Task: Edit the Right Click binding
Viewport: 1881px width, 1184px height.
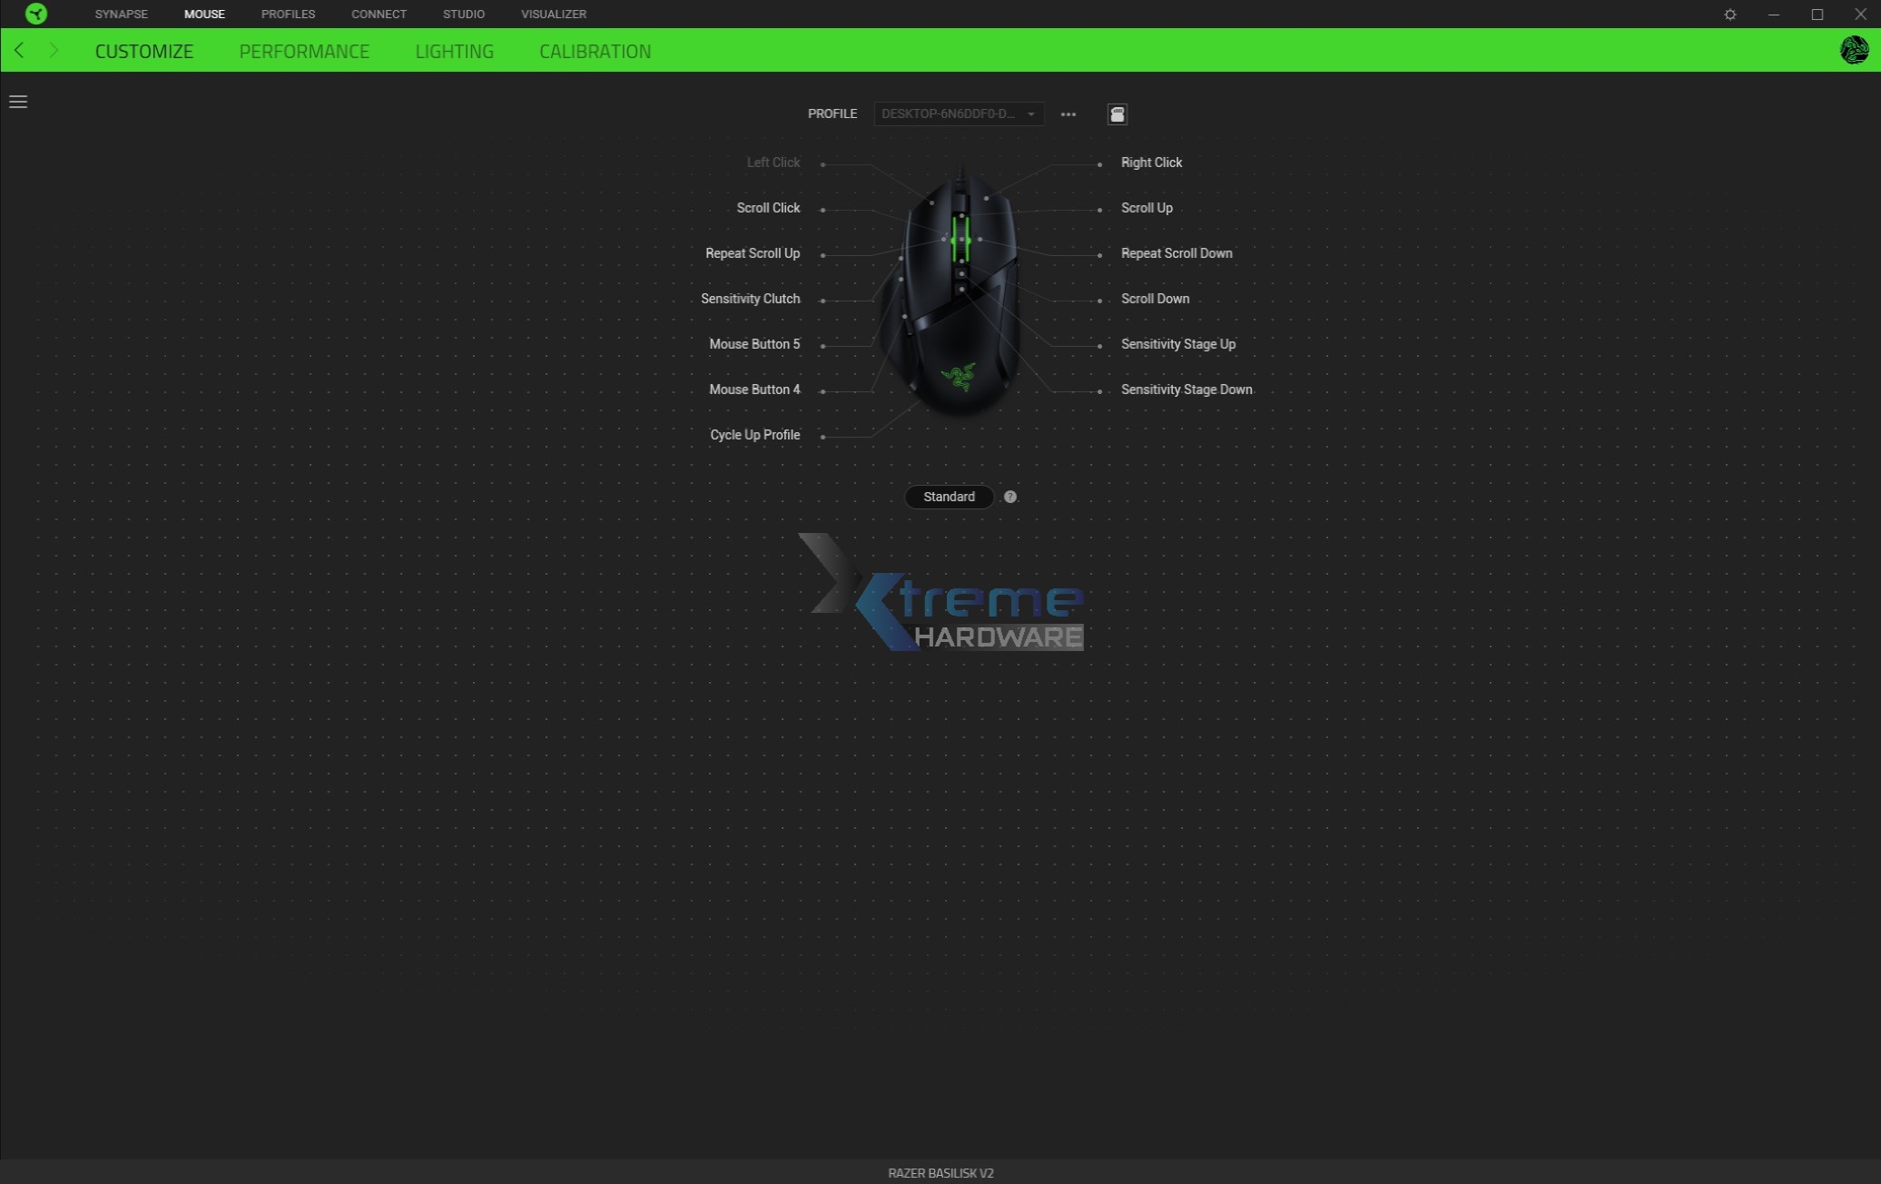Action: [1151, 163]
